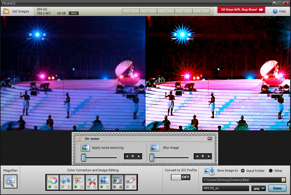Click the Blur image icon
The height and width of the screenshot is (195, 291).
[155, 148]
